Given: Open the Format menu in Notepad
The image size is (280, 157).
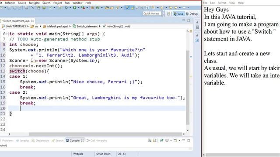Looking at the screenshot, I should click(x=222, y=3).
